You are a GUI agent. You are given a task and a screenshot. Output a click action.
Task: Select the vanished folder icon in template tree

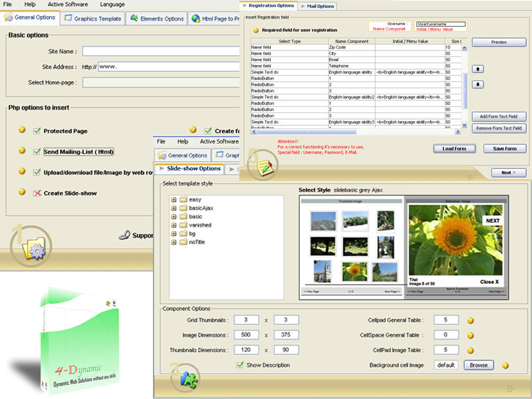tap(184, 225)
